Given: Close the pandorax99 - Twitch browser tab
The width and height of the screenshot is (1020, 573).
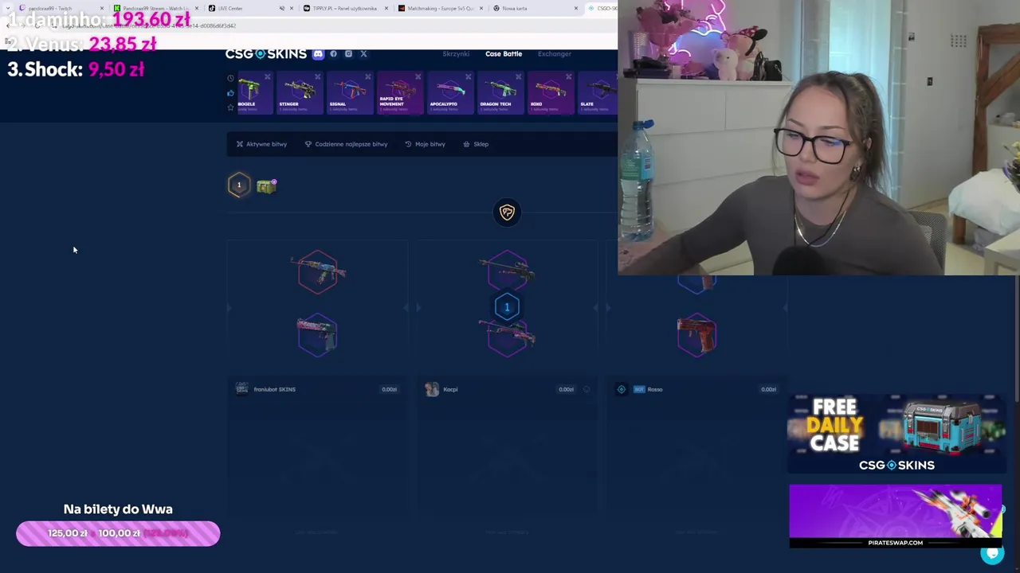Looking at the screenshot, I should (x=101, y=8).
